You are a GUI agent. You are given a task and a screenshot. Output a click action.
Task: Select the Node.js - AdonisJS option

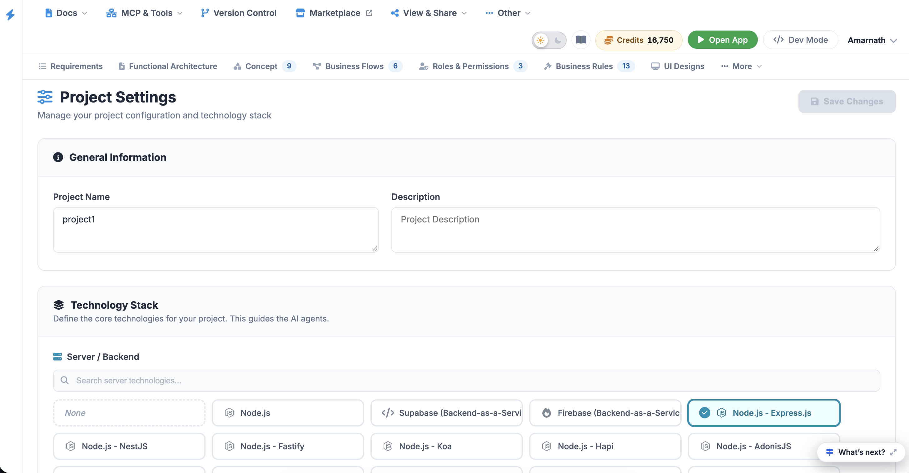[764, 446]
